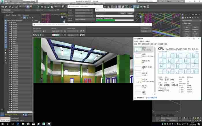Click the Task Manager sidebar scrollbar
Viewport: 202px width, 126px height.
[155, 71]
